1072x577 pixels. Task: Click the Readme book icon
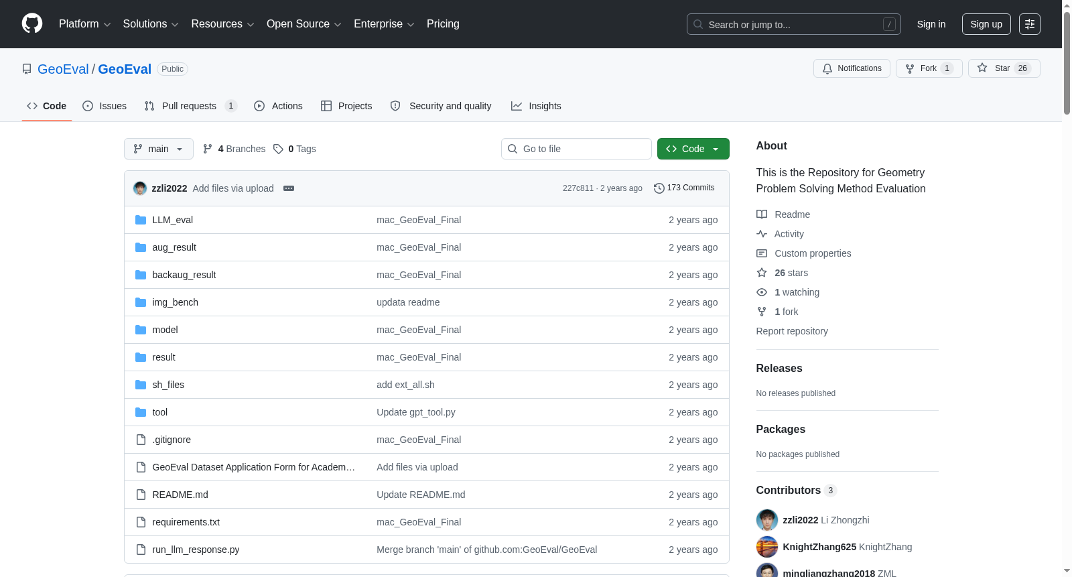(x=762, y=214)
